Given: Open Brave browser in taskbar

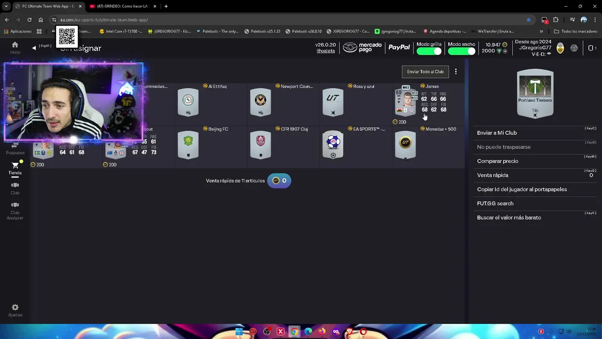Looking at the screenshot, I should tap(349, 331).
